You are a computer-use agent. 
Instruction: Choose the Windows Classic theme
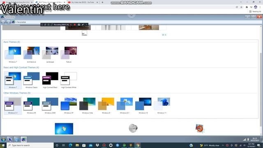click(32, 80)
